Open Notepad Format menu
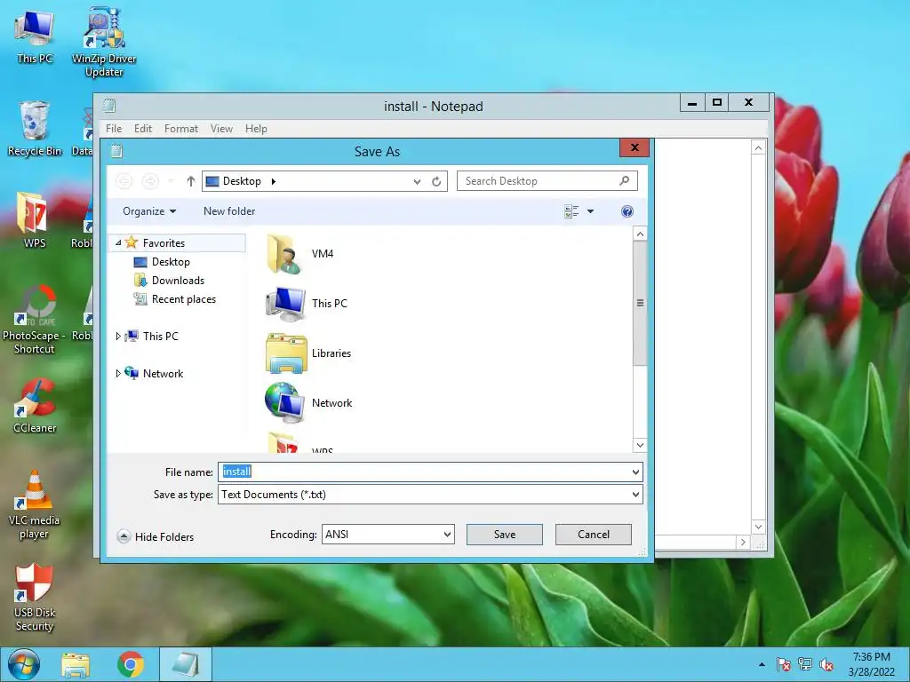 pyautogui.click(x=181, y=129)
